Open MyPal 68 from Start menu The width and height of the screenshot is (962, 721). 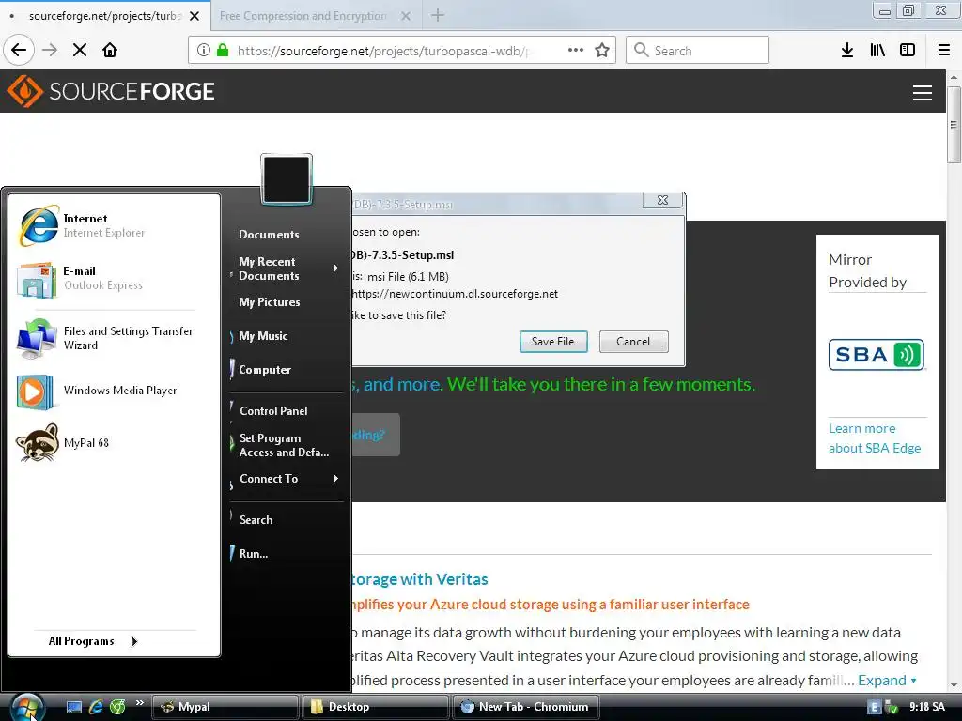coord(114,443)
